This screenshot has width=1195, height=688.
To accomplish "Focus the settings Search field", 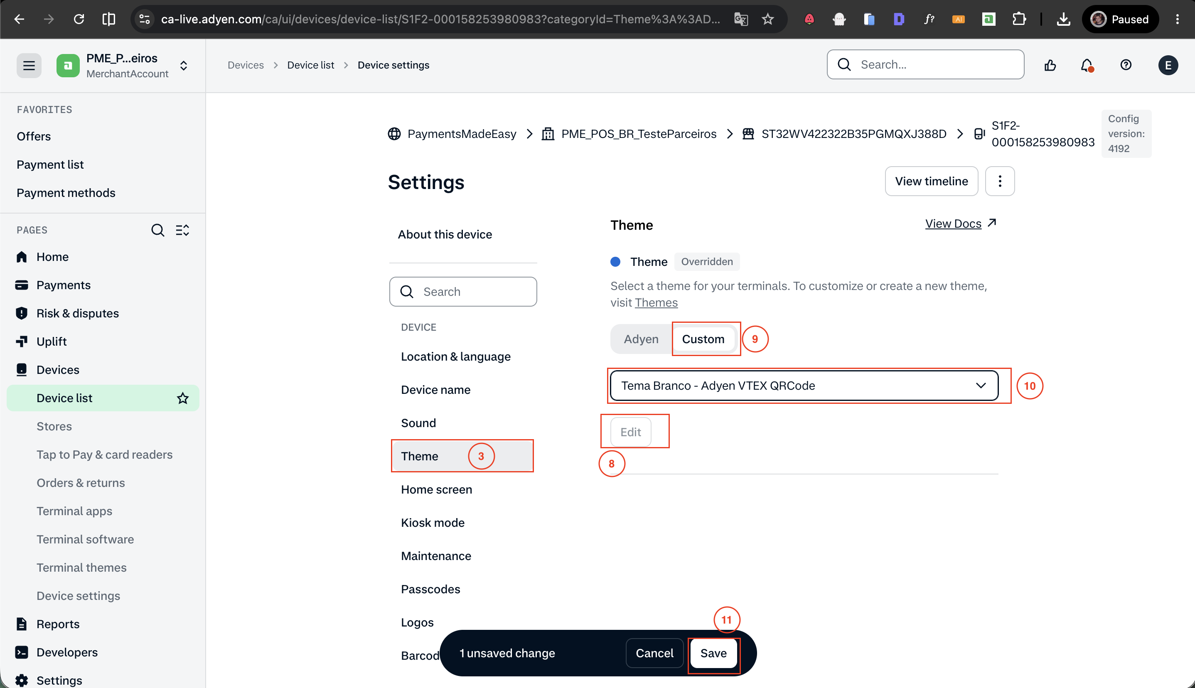I will (x=462, y=292).
